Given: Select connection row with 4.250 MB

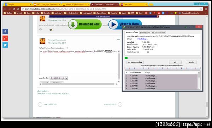Looking at the screenshot, I should tap(161, 76).
